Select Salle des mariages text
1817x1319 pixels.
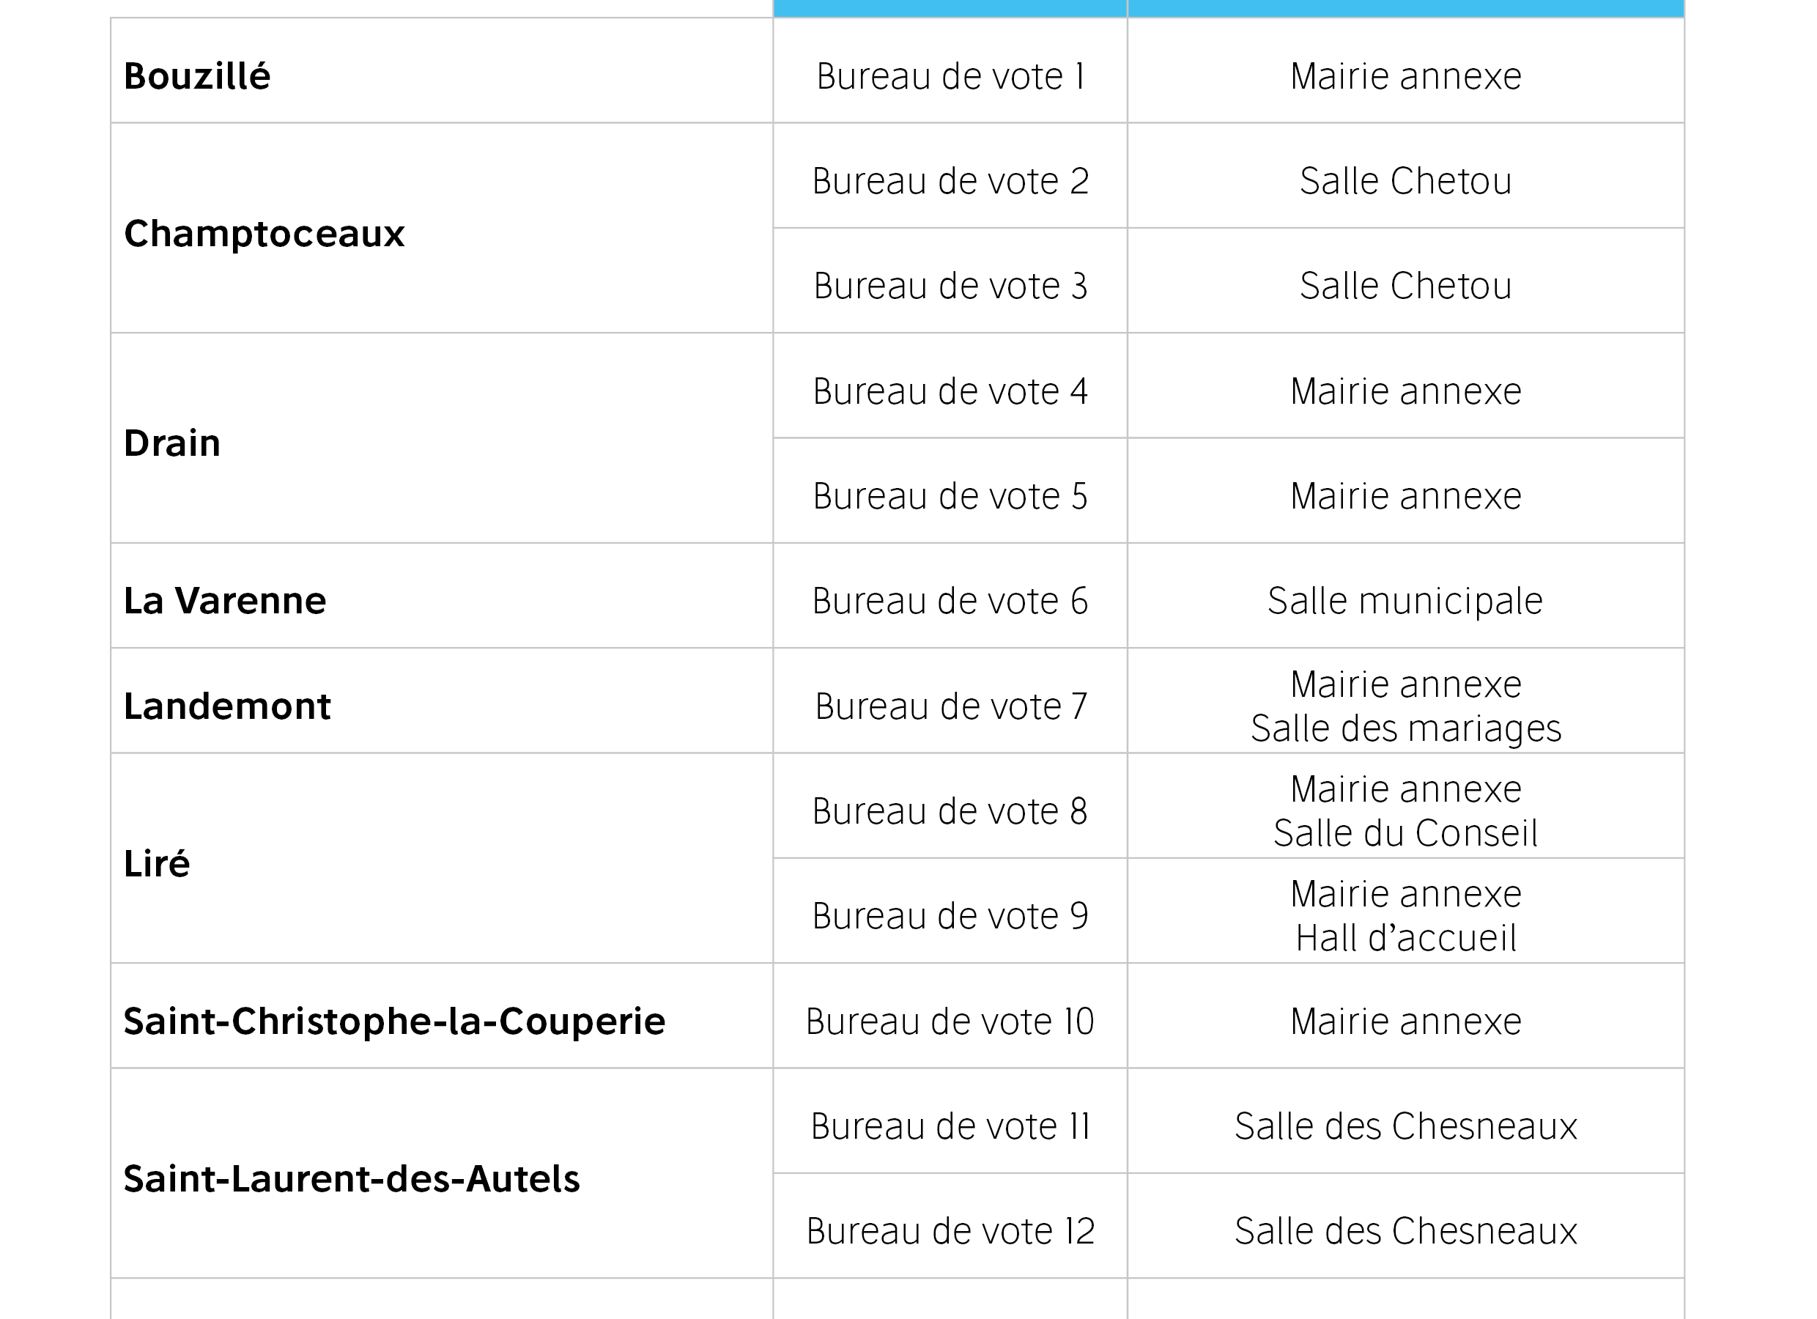tap(1405, 728)
